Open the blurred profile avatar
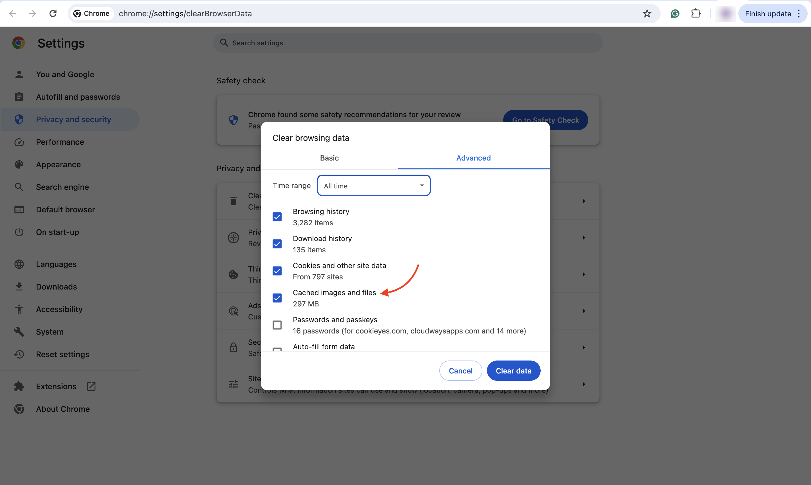The image size is (811, 485). tap(726, 14)
